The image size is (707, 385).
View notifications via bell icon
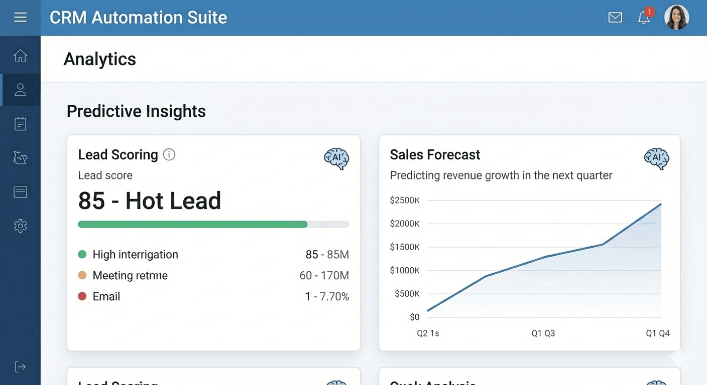pyautogui.click(x=644, y=18)
